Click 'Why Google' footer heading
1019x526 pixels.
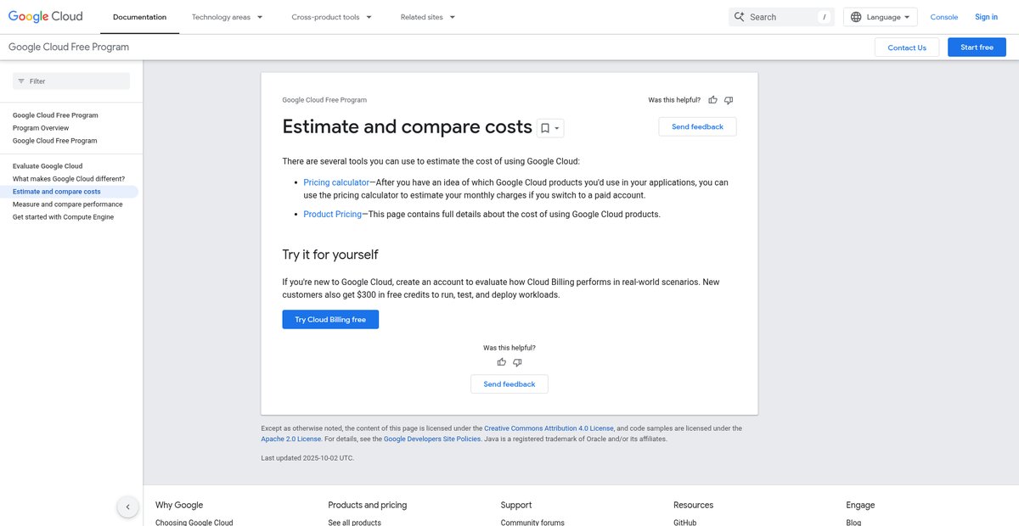pyautogui.click(x=179, y=505)
